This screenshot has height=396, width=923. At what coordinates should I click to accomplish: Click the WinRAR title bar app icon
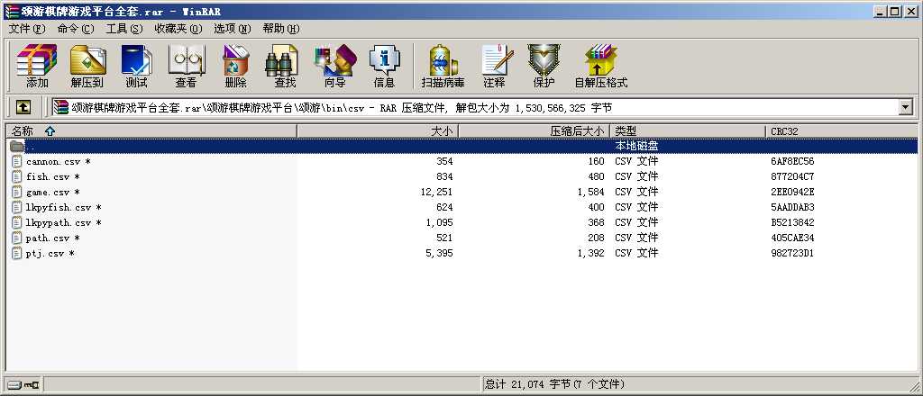[11, 11]
